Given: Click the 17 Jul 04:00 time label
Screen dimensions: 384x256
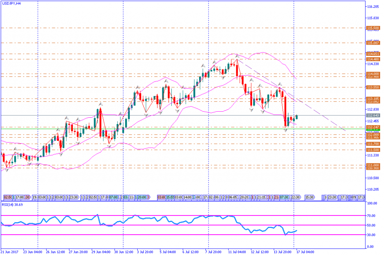Looking at the screenshot, I should click(x=305, y=252).
